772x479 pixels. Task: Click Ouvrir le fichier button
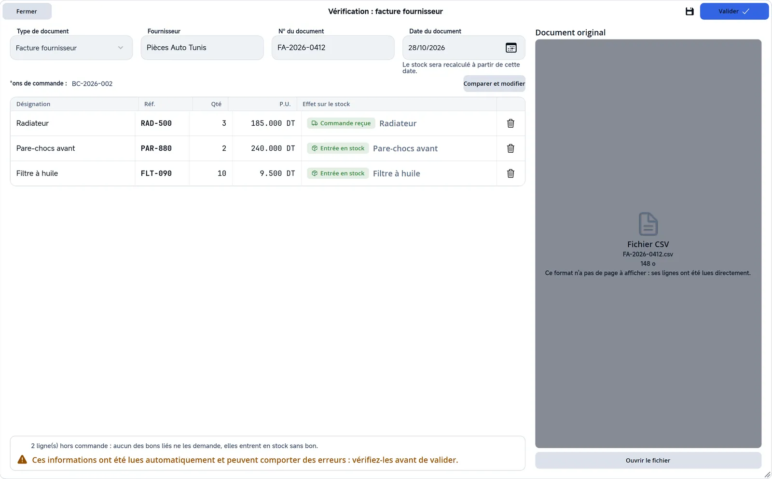[648, 461]
